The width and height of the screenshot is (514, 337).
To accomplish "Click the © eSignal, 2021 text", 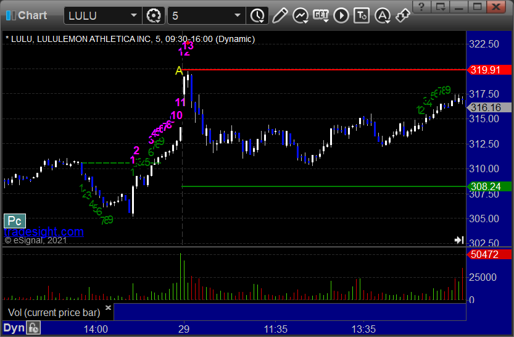I will (36, 240).
